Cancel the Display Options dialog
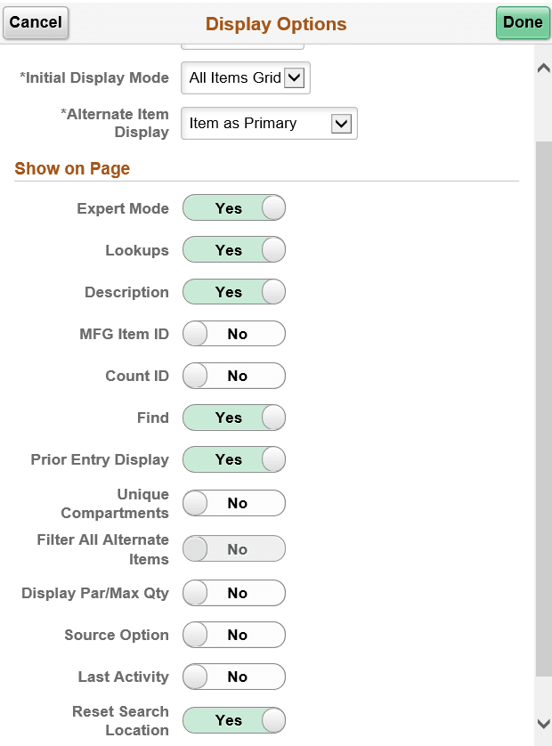The height and width of the screenshot is (746, 552). [36, 22]
